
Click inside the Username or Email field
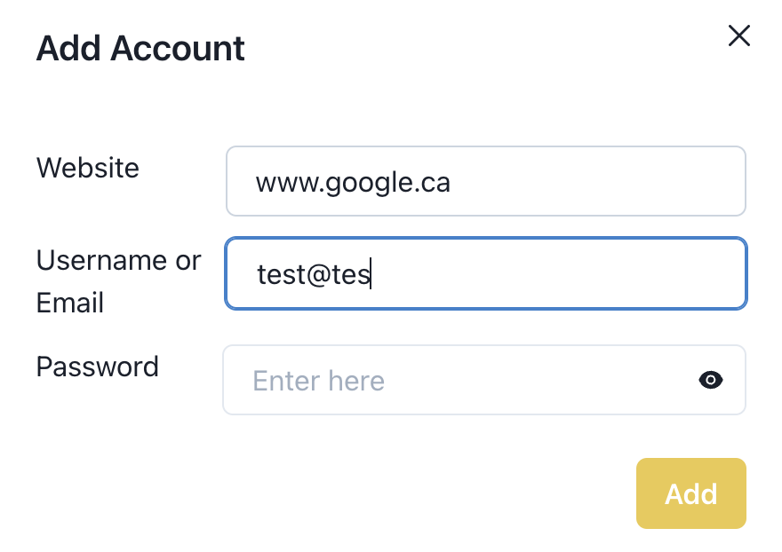[486, 273]
